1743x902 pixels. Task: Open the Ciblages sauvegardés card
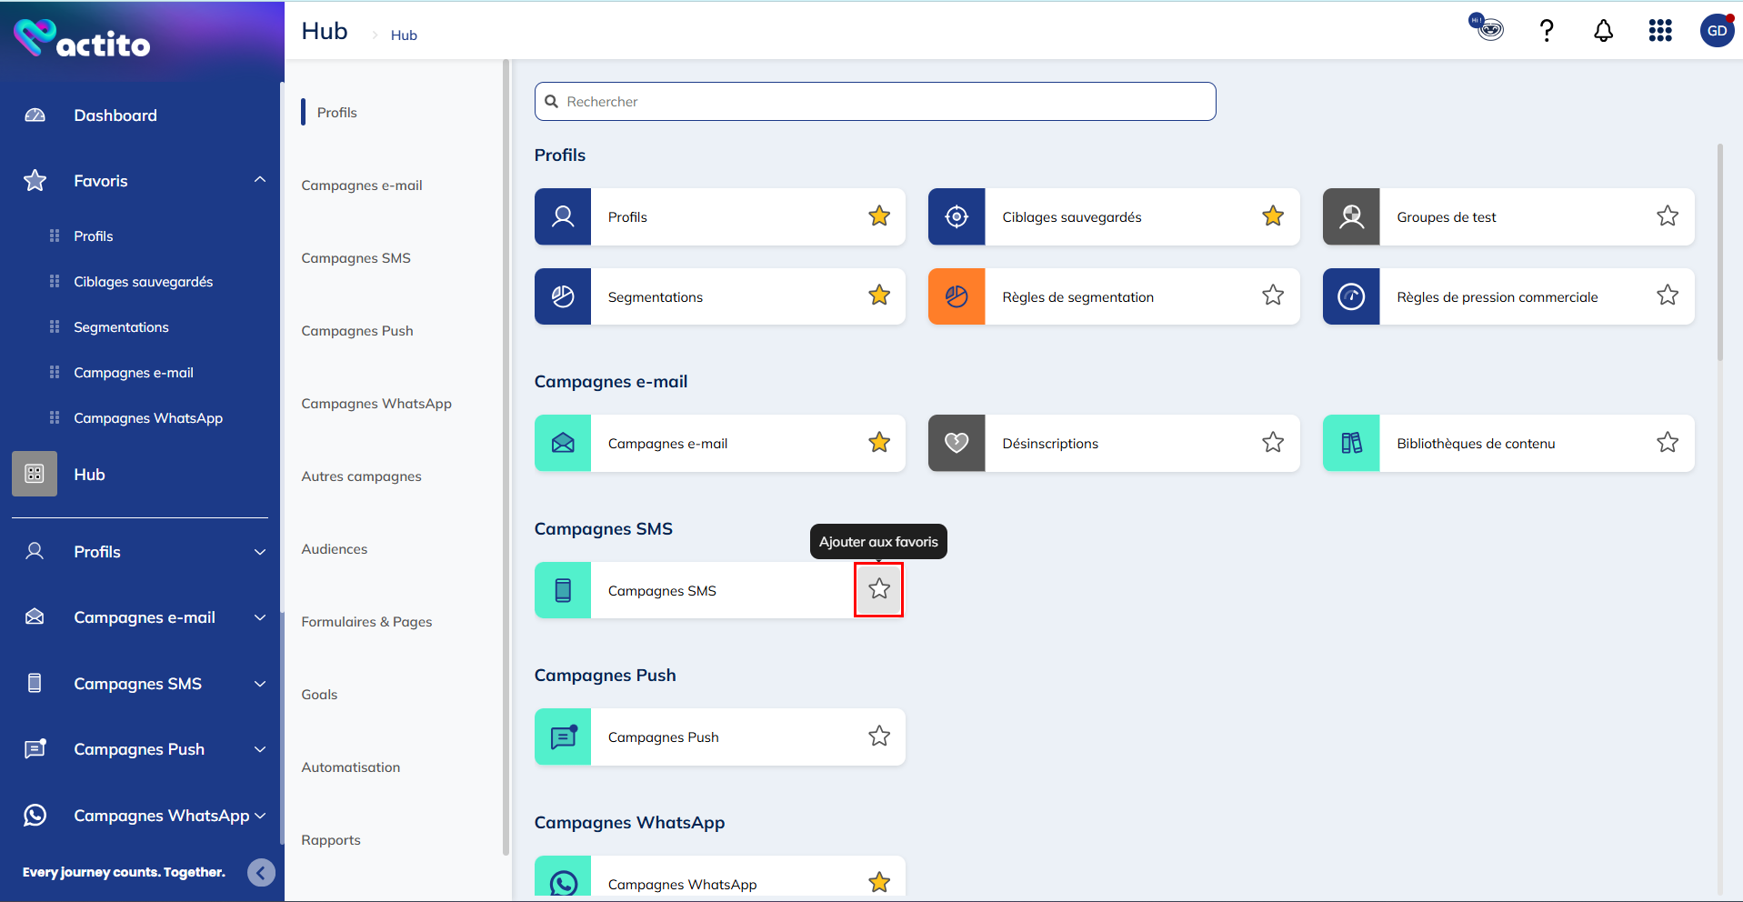(1072, 217)
